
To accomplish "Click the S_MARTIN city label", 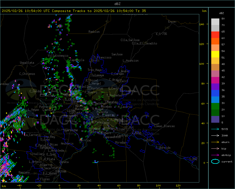I will [108, 116].
